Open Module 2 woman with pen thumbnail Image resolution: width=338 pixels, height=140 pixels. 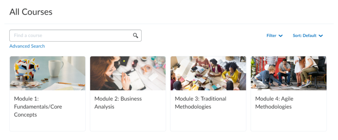point(128,73)
